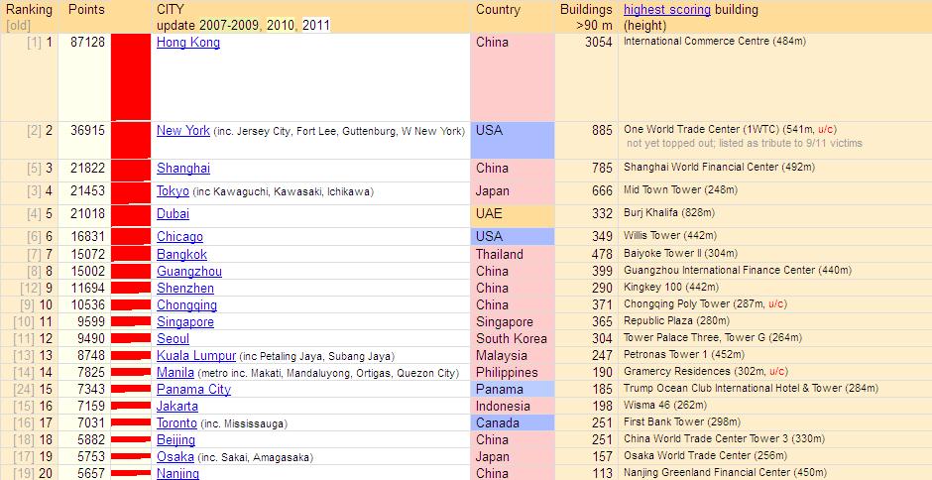This screenshot has width=932, height=480.
Task: Open the Chicago city link
Action: 179,237
